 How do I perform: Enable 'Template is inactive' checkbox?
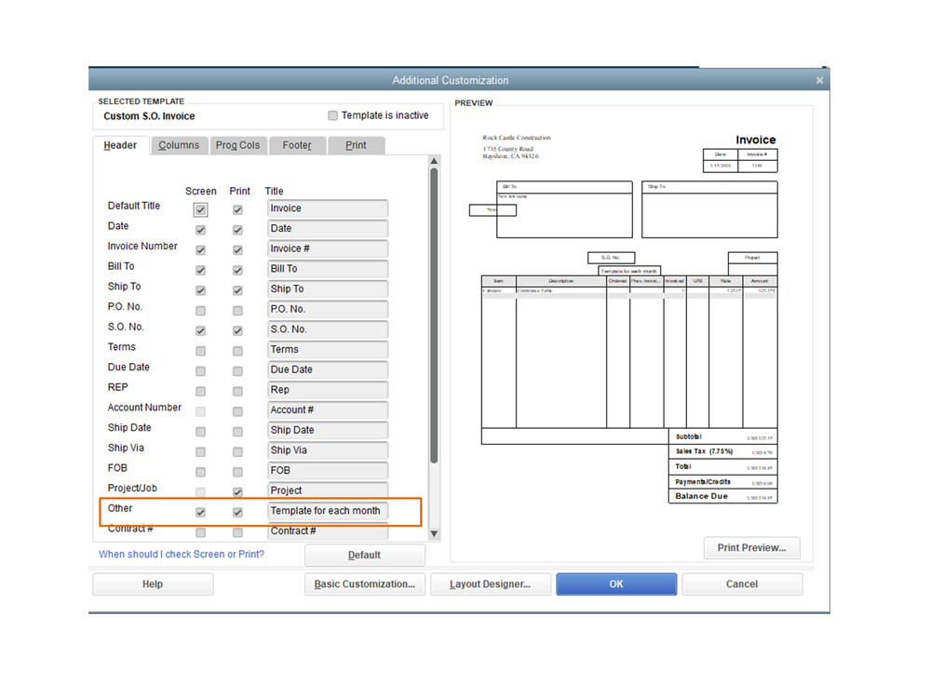333,116
